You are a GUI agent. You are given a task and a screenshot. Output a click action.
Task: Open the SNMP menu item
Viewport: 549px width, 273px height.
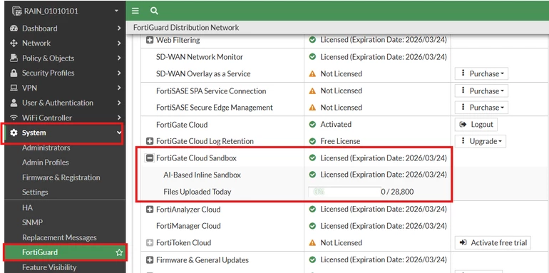32,222
